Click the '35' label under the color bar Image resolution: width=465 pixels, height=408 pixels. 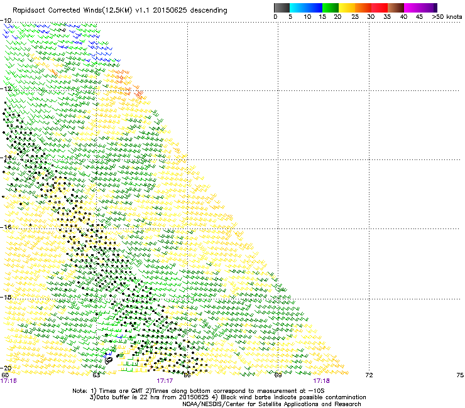click(387, 17)
